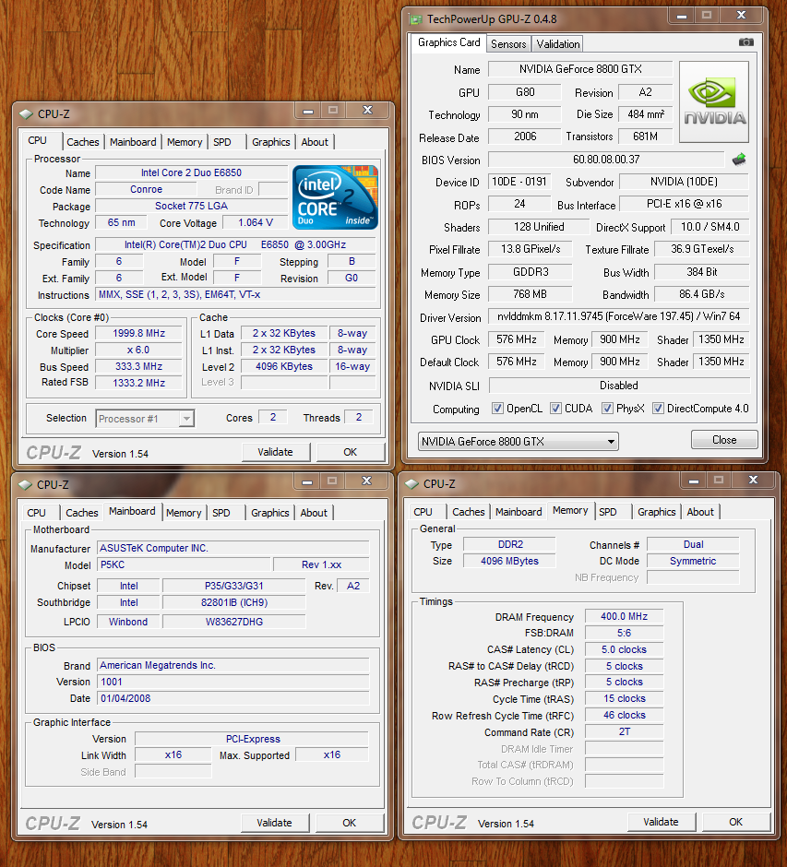Select About tab in the Mainboard CPU-Z window
The height and width of the screenshot is (867, 787).
(314, 513)
